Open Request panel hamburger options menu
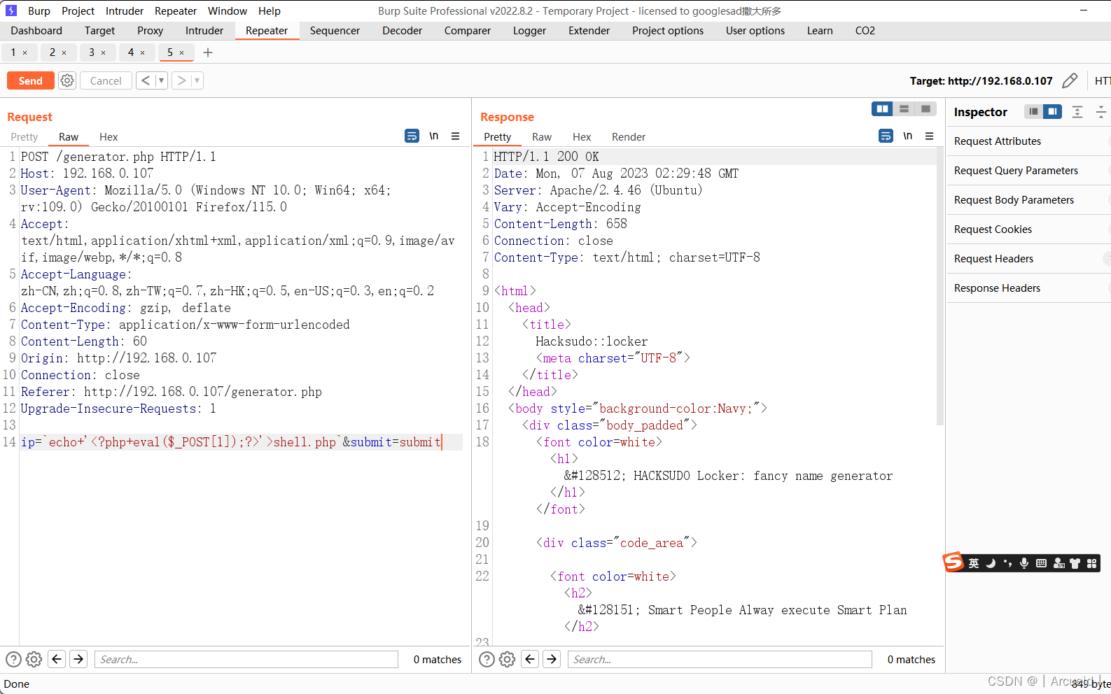The image size is (1111, 694). click(456, 136)
